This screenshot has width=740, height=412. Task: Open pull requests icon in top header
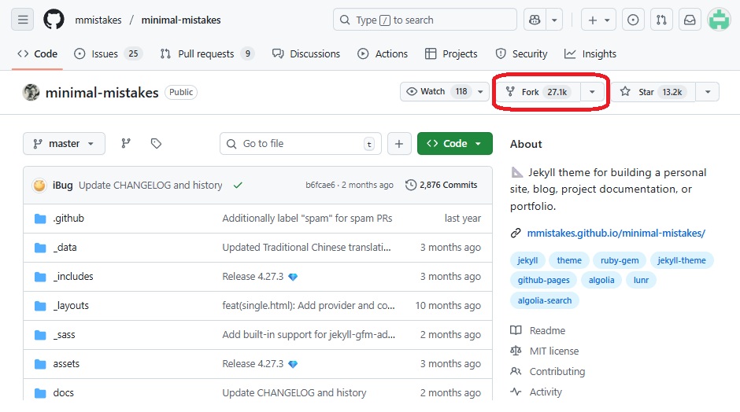[x=662, y=20]
